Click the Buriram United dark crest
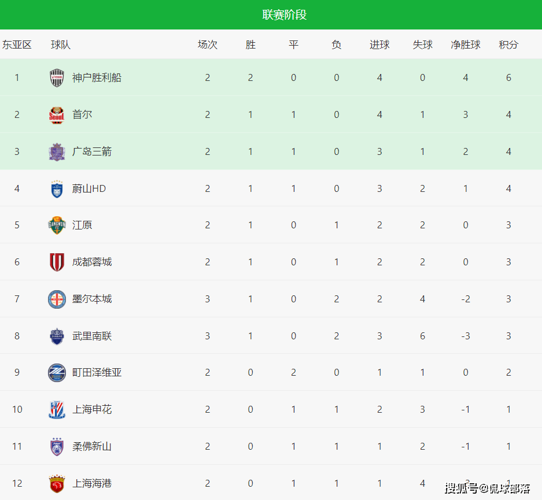The height and width of the screenshot is (500, 542). 57,336
